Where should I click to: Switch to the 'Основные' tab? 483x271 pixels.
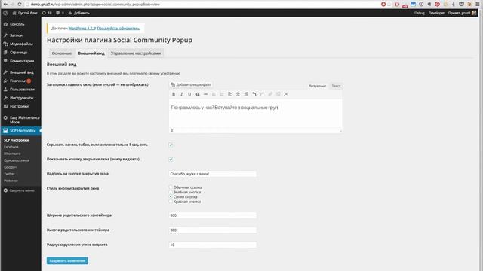[x=62, y=53]
